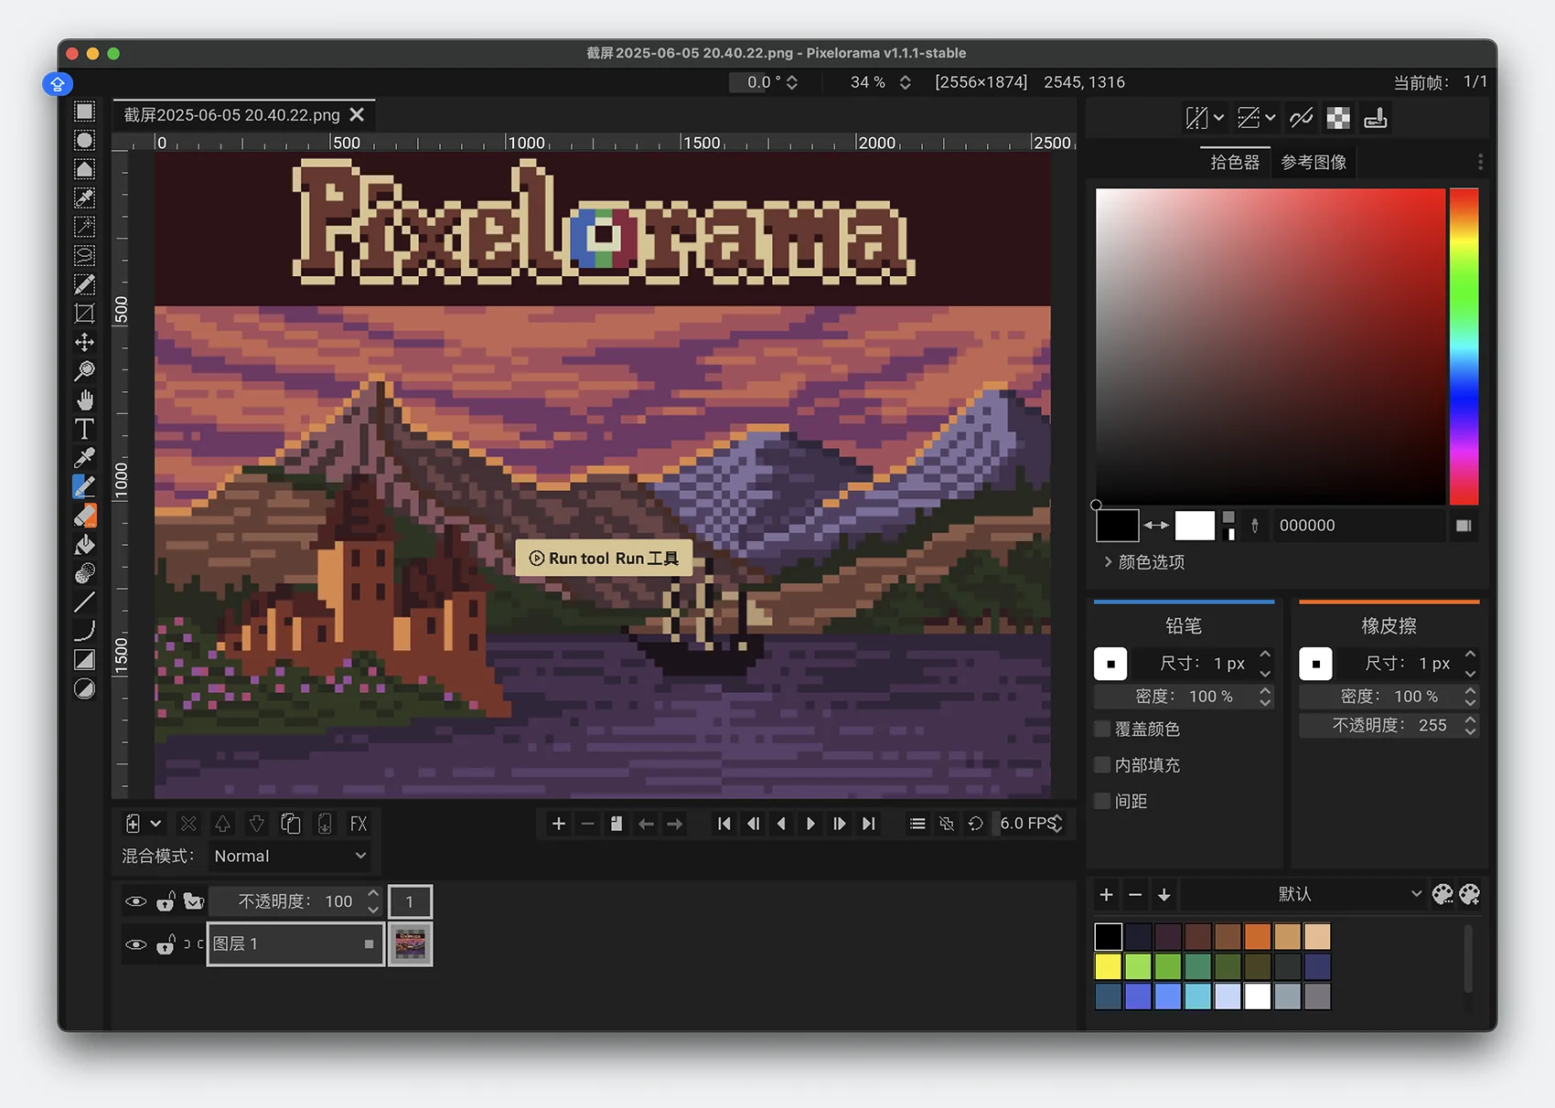Click the vertical hue slider bar
Screen dimensions: 1555x1108
point(1464,346)
